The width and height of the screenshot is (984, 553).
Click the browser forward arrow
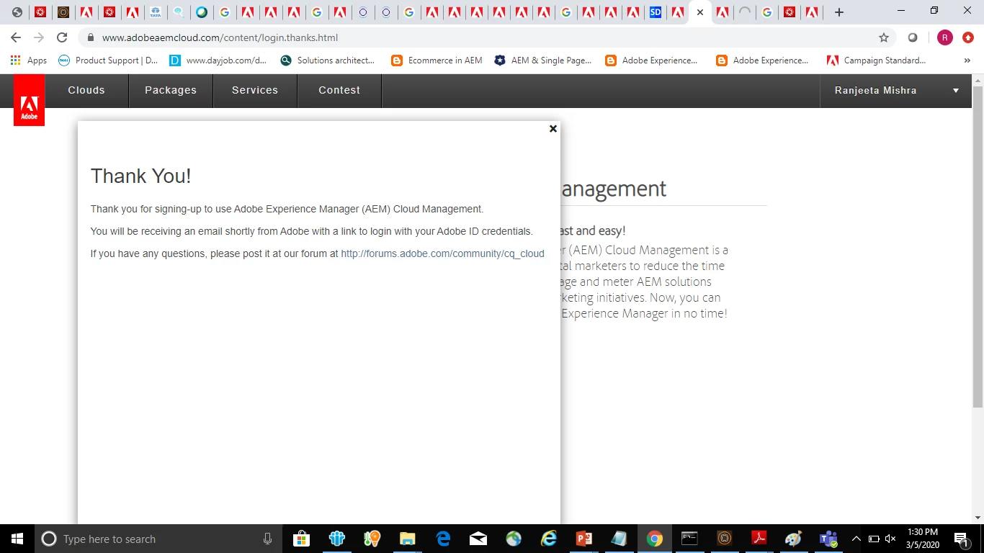[39, 37]
